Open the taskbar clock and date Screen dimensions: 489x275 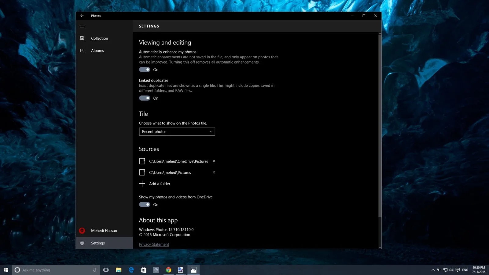(x=479, y=270)
